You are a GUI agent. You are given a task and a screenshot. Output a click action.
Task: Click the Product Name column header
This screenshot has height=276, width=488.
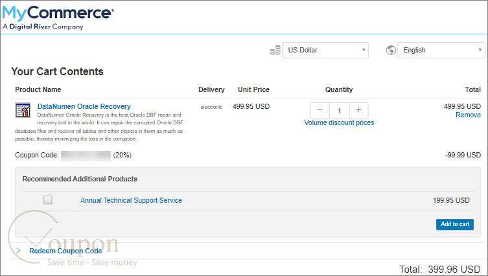38,89
